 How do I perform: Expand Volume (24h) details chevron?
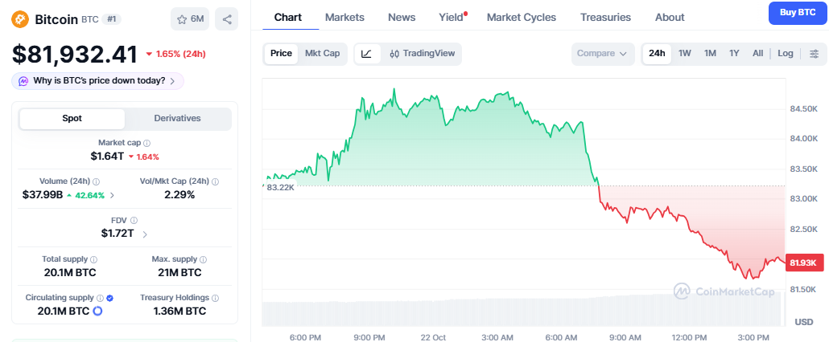[x=112, y=196]
